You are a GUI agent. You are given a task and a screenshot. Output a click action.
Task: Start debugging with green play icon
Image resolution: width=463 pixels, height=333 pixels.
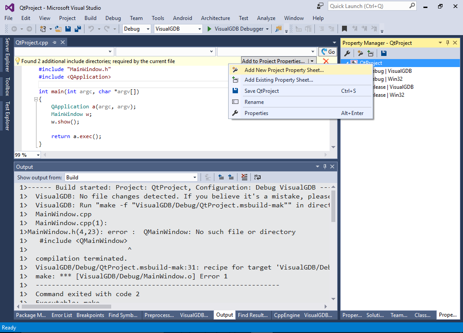[209, 29]
